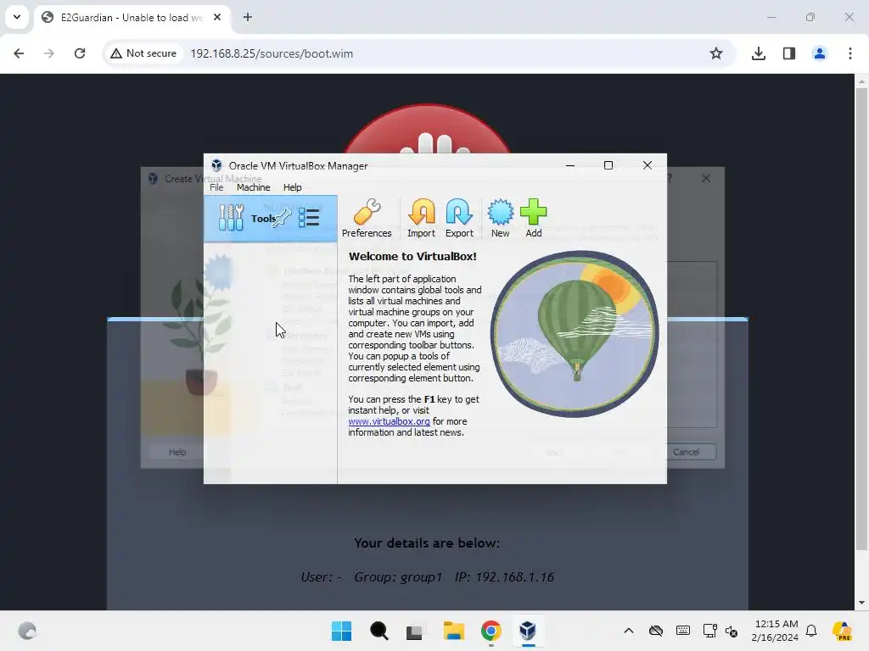Click the green Add machine icon

pyautogui.click(x=533, y=218)
